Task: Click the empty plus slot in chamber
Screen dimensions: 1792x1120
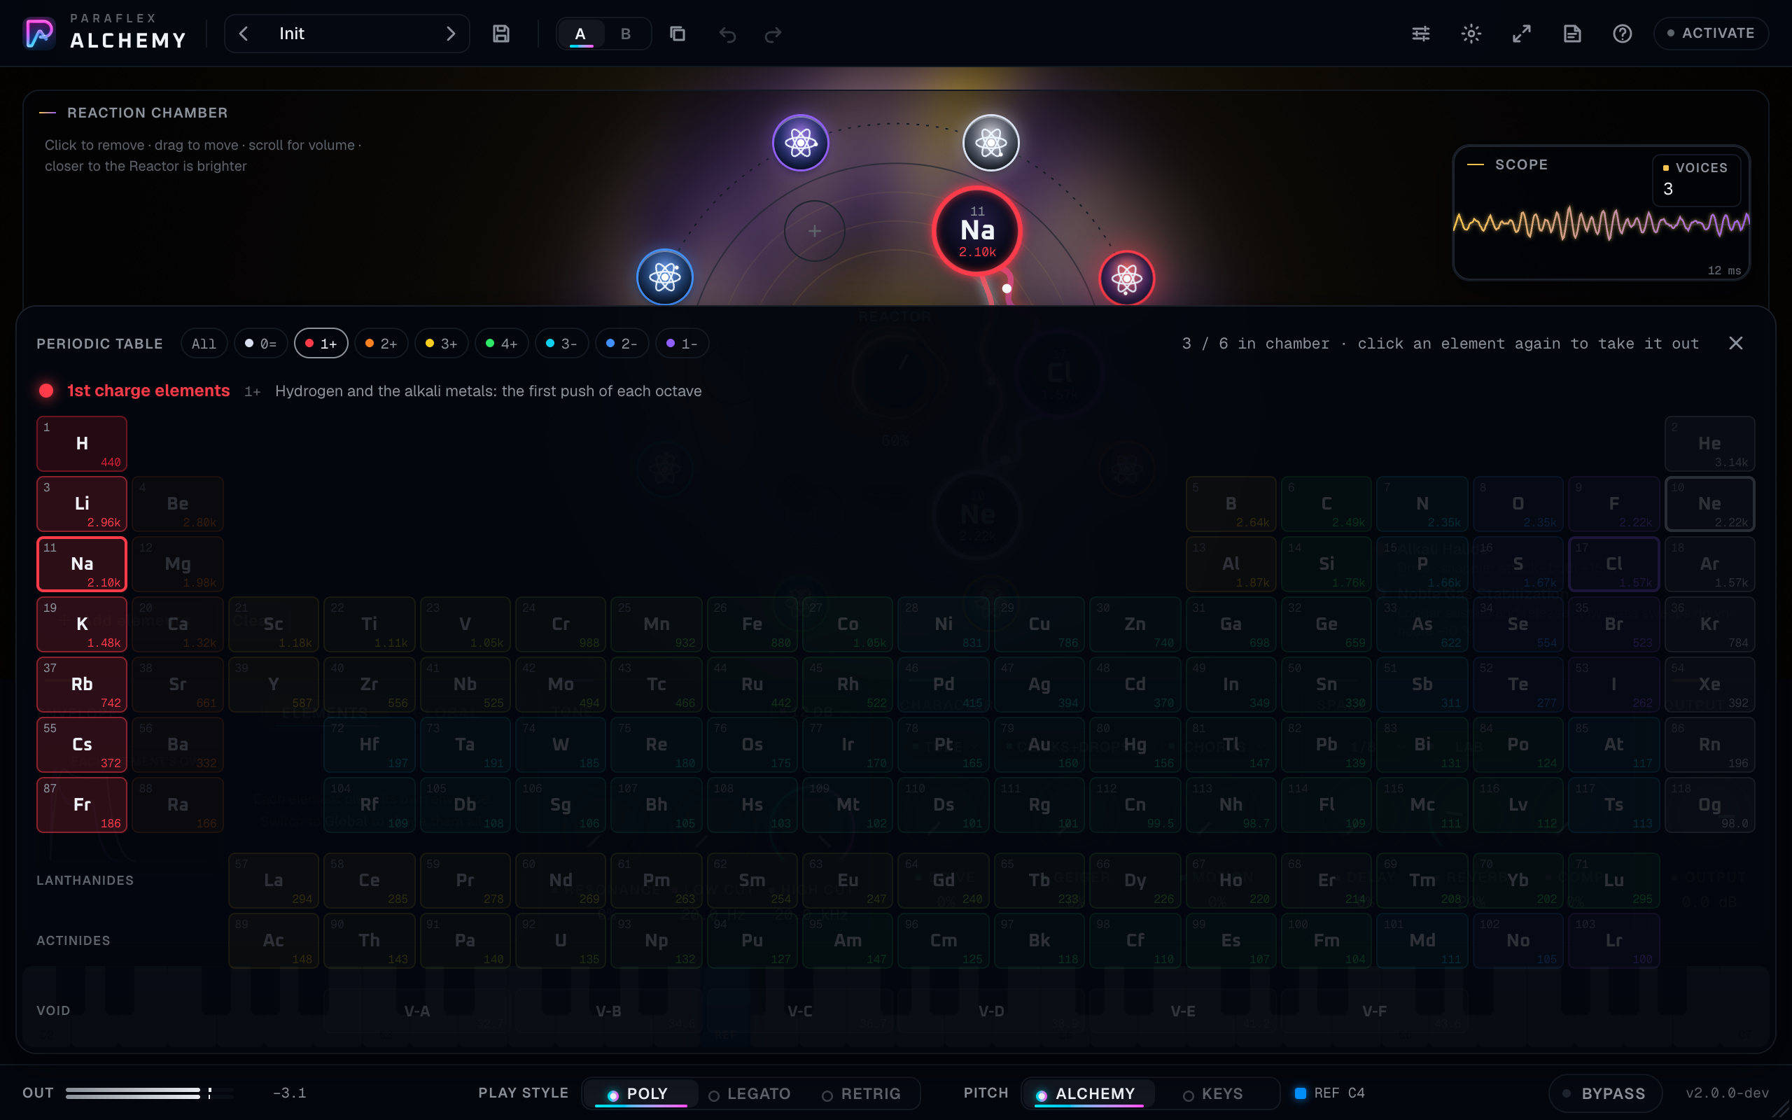Action: 815,231
